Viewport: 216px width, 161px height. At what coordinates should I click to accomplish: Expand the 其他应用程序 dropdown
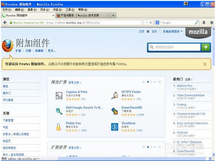click(x=172, y=31)
